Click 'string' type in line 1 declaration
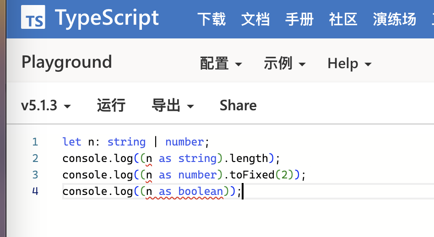 [126, 142]
